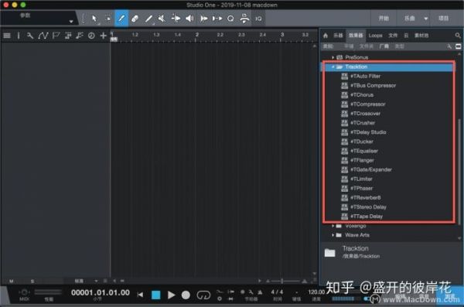Go to browser home icon
Viewport: 464px width, 307px height.
coord(326,36)
